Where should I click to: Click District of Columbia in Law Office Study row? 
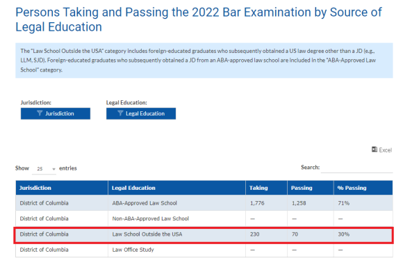44,250
